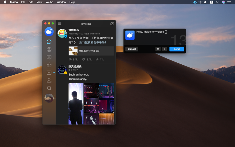
Task: Open the Wi-Fi status menu
Action: click(x=200, y=2)
